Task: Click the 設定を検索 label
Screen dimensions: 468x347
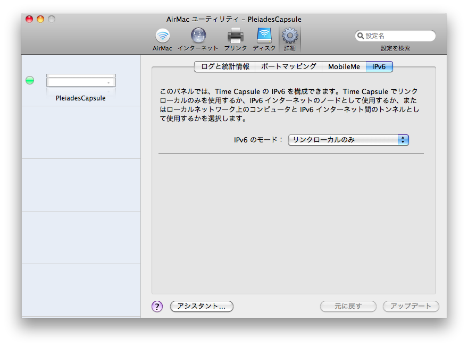Action: click(395, 48)
